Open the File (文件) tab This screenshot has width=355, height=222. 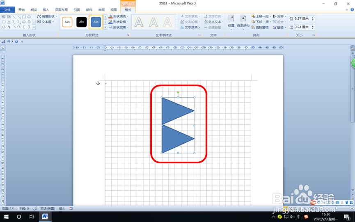7,10
